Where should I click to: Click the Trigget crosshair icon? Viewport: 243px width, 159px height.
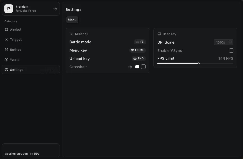point(6,40)
